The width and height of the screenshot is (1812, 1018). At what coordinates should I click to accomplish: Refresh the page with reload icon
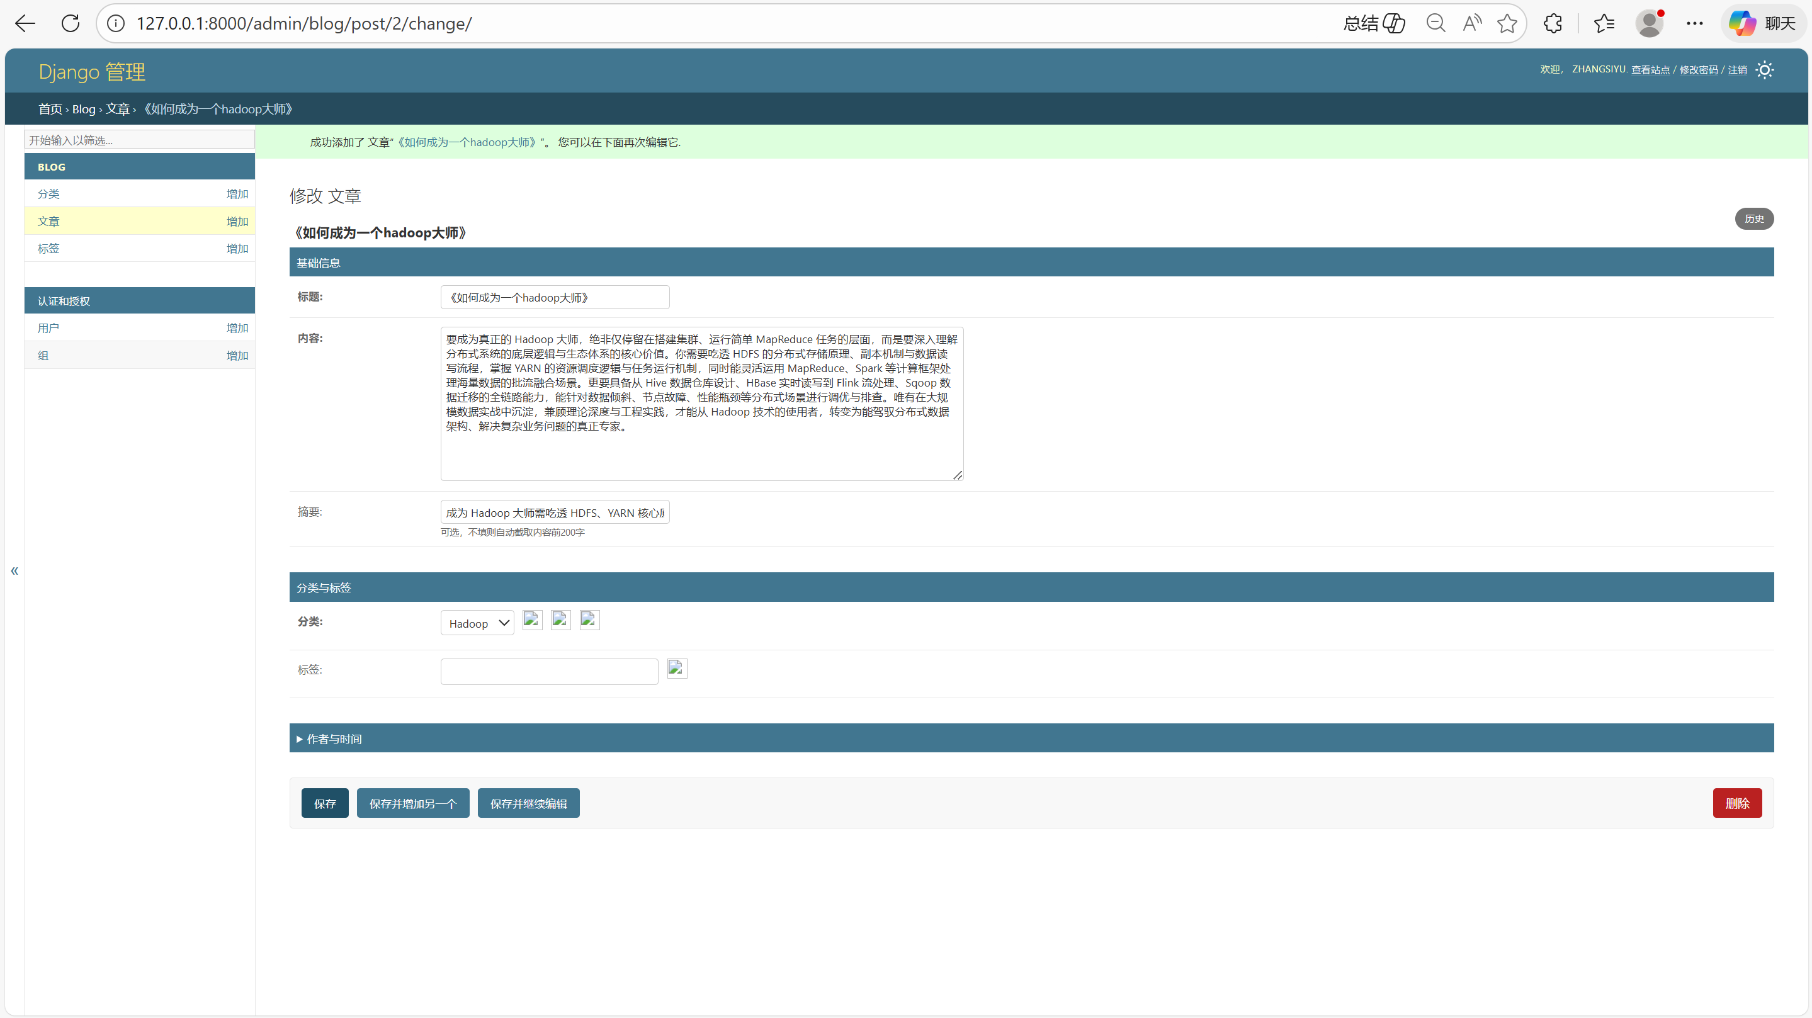click(x=71, y=23)
